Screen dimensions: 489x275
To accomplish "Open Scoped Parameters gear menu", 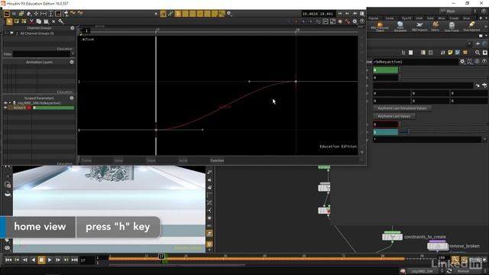I will pos(72,98).
